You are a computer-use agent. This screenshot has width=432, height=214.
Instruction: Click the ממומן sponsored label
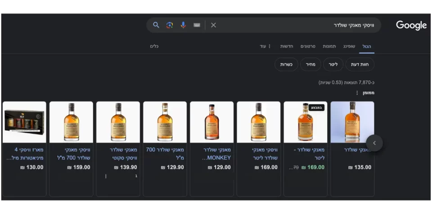369,93
